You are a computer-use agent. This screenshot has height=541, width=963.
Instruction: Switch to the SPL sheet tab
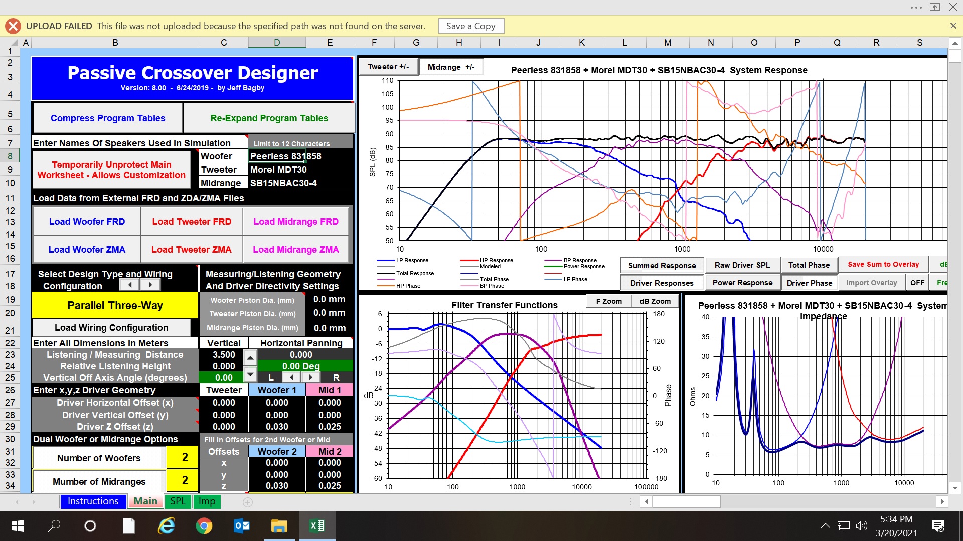[x=178, y=501]
